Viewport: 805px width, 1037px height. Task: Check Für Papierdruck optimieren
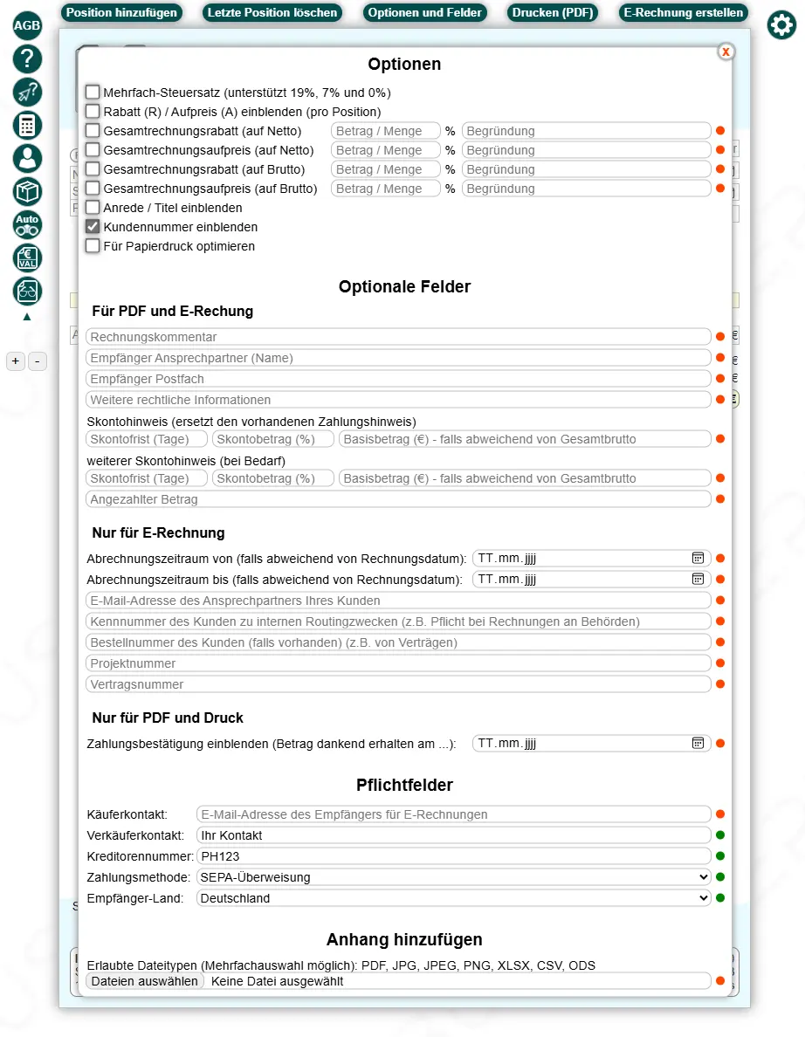click(x=92, y=246)
